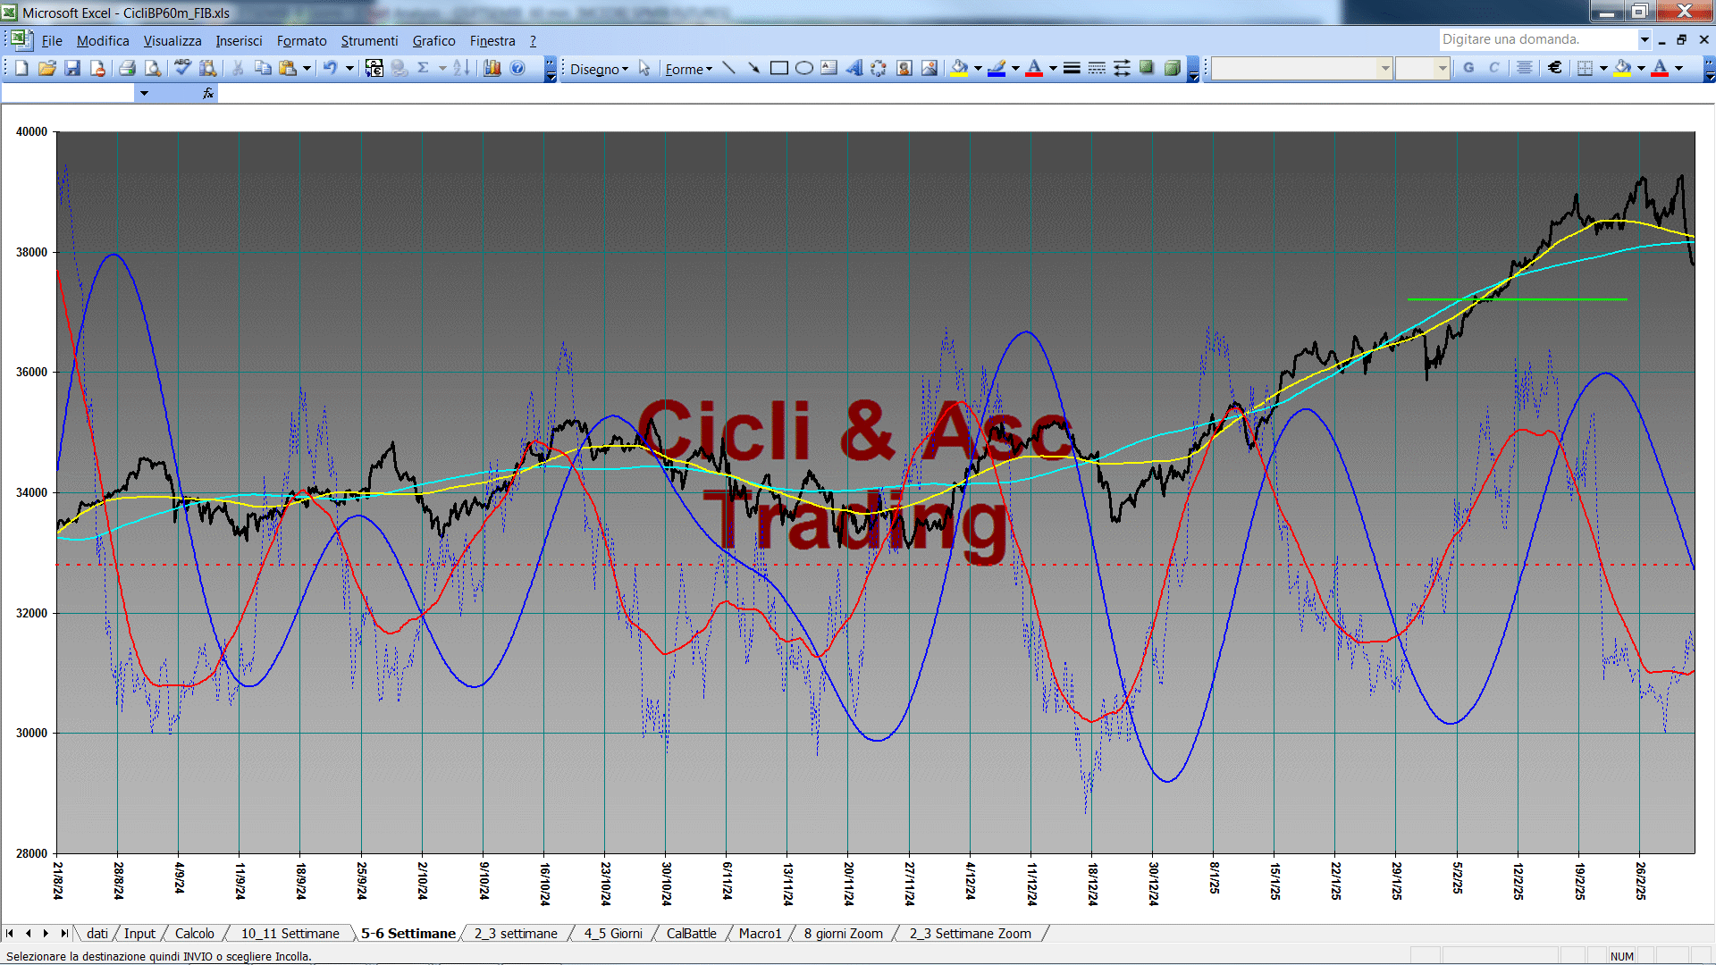Click formatting toolbar font color A
1716x965 pixels.
tap(1660, 68)
